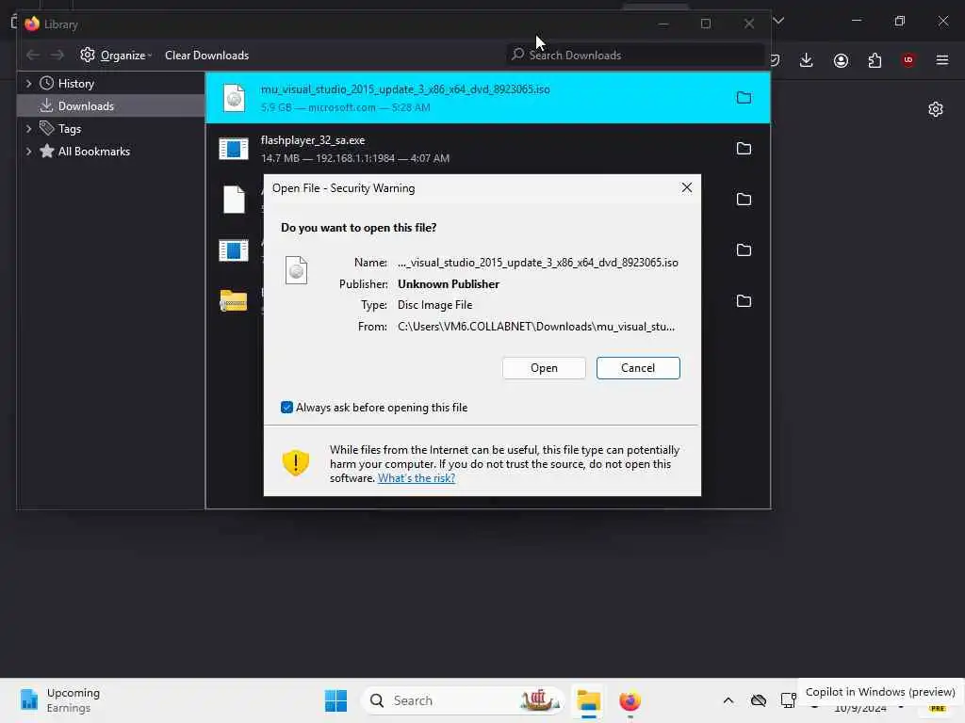Click the flashplayer exe file icon
The image size is (965, 723).
tap(234, 149)
